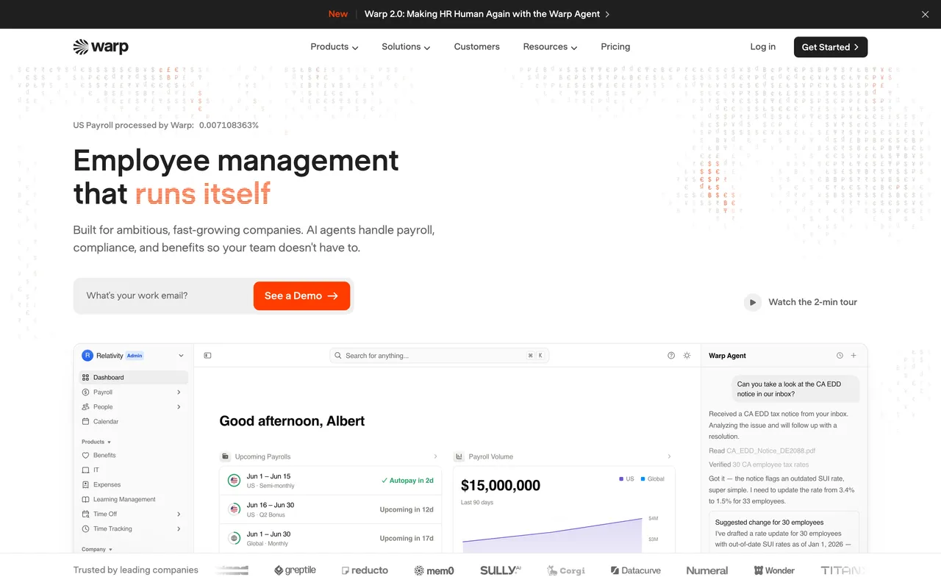
Task: Click the See a Demo button
Action: 301,295
